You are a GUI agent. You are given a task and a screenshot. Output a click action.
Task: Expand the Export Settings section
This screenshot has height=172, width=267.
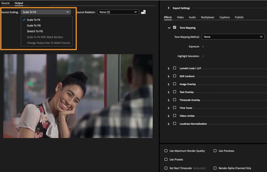point(168,8)
